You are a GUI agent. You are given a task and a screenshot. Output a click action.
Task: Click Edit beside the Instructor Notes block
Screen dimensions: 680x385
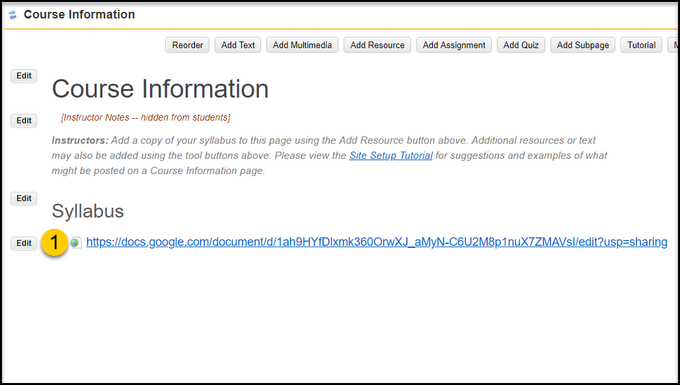[x=24, y=121]
